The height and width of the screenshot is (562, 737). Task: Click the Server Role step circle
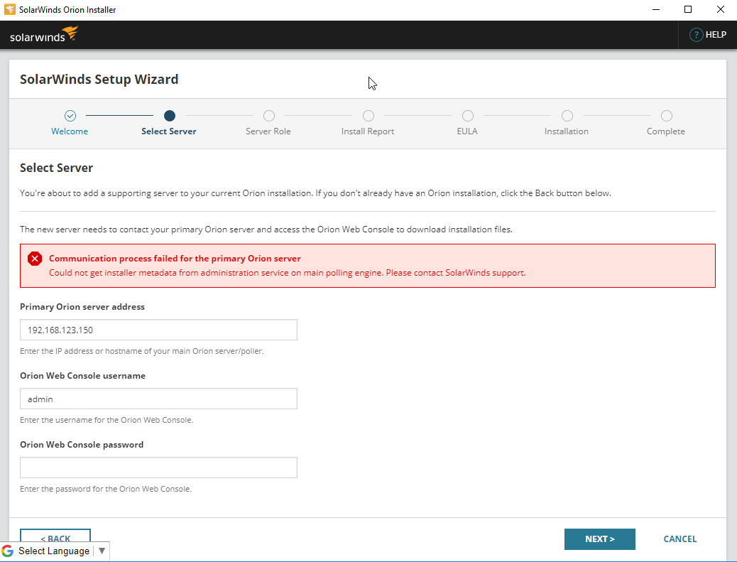click(269, 116)
